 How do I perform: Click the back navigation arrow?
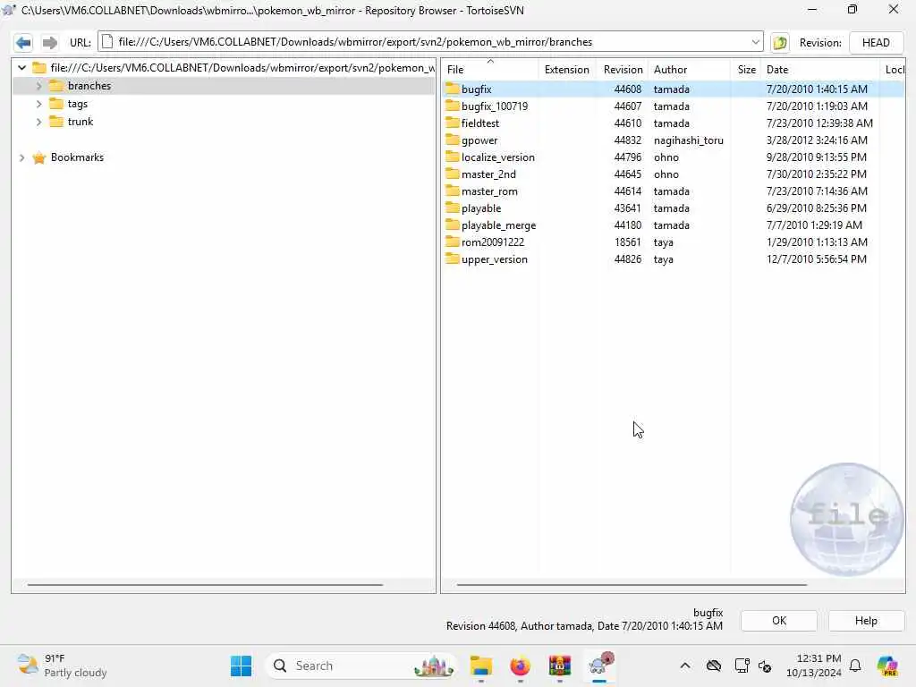coord(23,43)
